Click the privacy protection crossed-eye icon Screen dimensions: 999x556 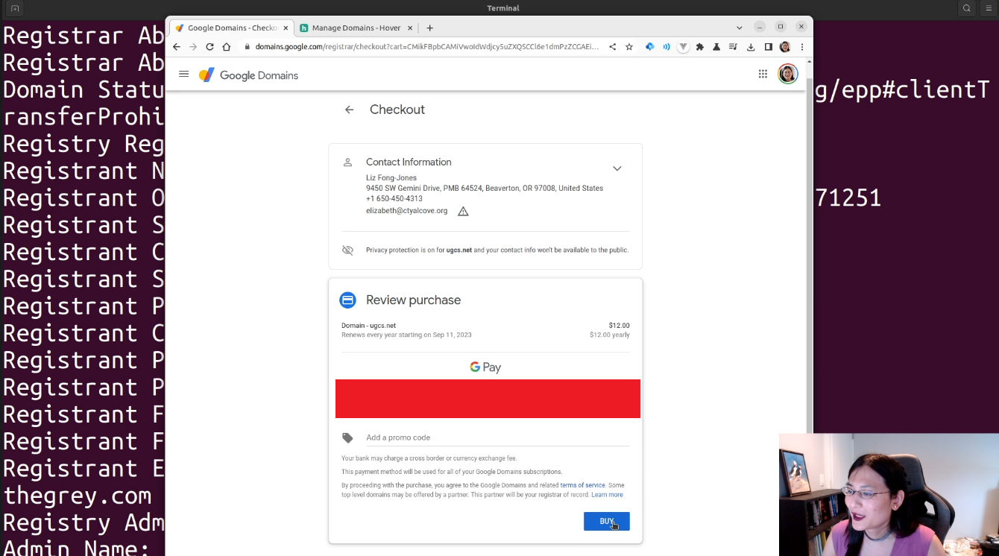pyautogui.click(x=347, y=250)
